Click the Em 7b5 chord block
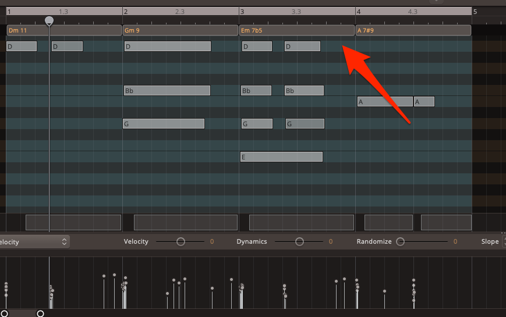Viewport: 506px width, 317px height. click(x=297, y=30)
